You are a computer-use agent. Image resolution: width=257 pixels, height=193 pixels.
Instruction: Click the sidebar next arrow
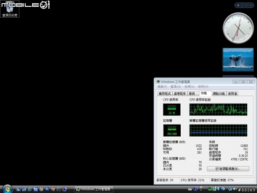[251, 5]
